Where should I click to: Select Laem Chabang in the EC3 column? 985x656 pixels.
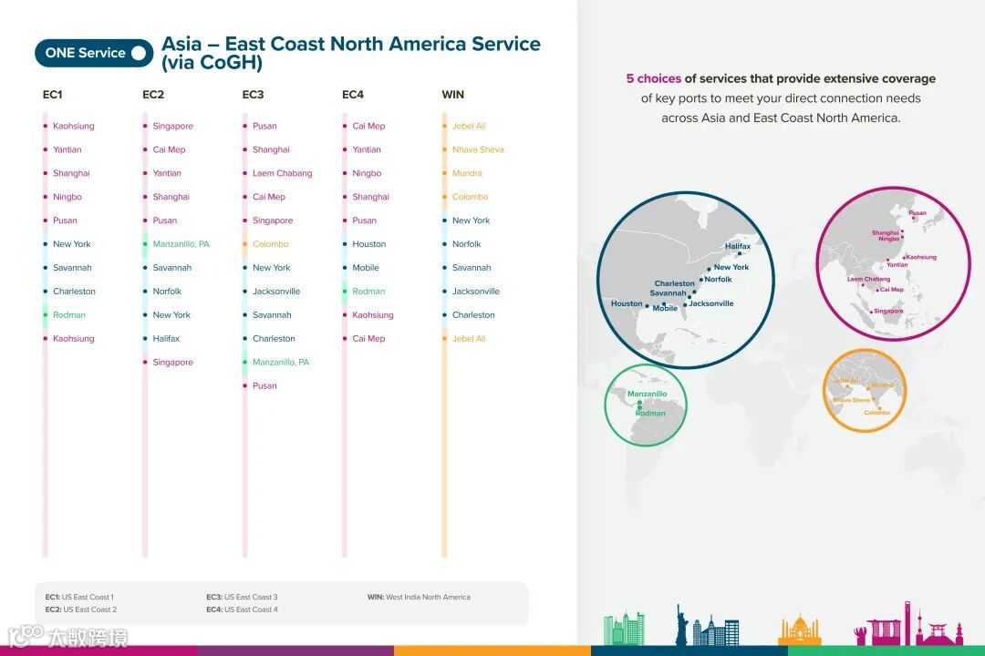pos(282,173)
